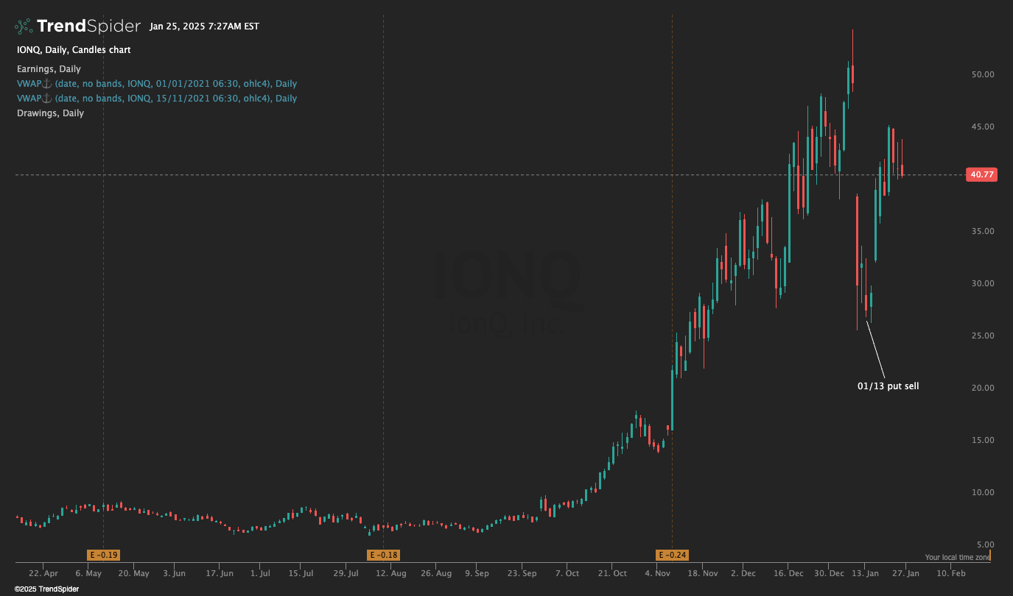1013x596 pixels.
Task: Click the '6. May' date axis label
Action: click(x=88, y=573)
